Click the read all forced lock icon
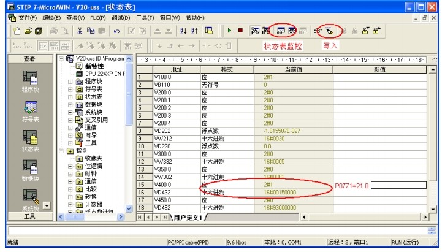Viewport: 445px width, 252px height. (x=376, y=31)
